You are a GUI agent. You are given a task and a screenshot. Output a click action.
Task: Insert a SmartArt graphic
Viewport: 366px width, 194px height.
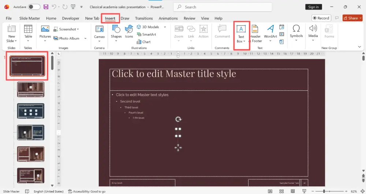[x=146, y=34]
